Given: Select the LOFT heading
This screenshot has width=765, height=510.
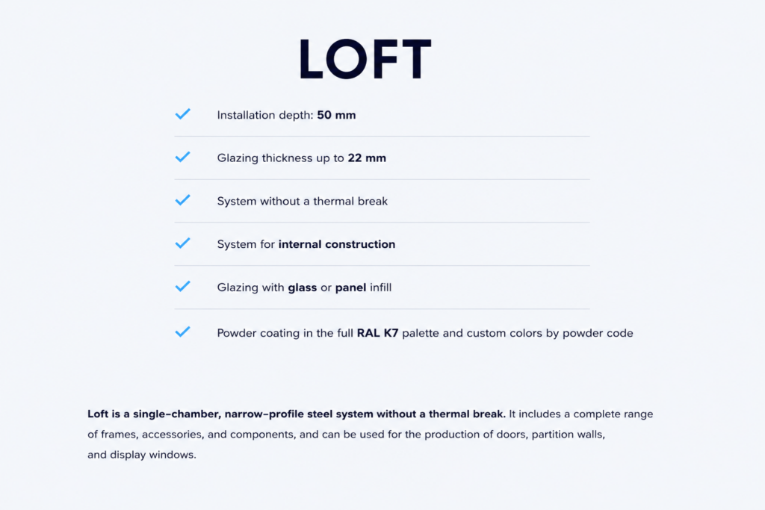Looking at the screenshot, I should click(x=365, y=59).
